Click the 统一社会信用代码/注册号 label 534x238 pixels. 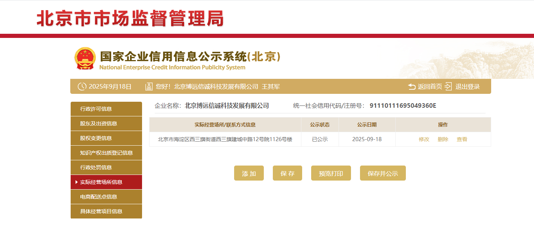pos(329,105)
